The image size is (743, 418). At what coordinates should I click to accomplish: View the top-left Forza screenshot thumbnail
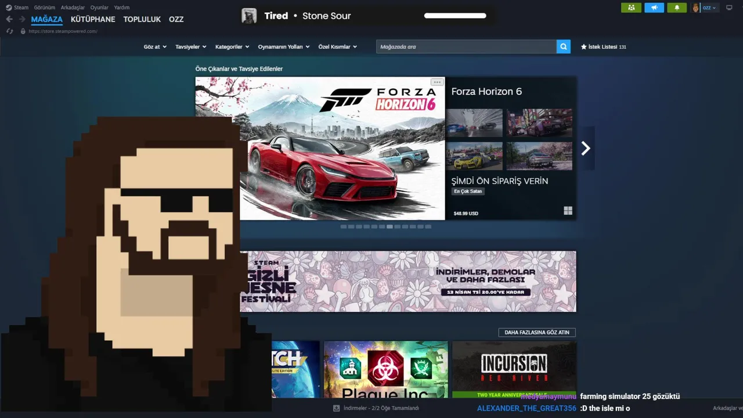[x=474, y=122]
